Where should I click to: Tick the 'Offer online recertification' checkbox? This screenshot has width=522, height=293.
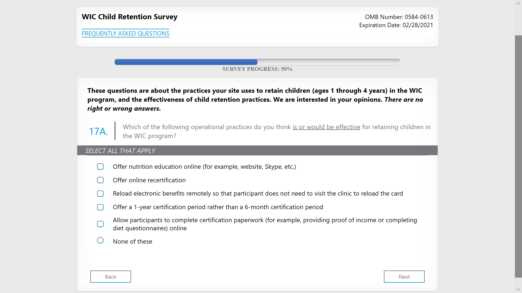click(100, 180)
